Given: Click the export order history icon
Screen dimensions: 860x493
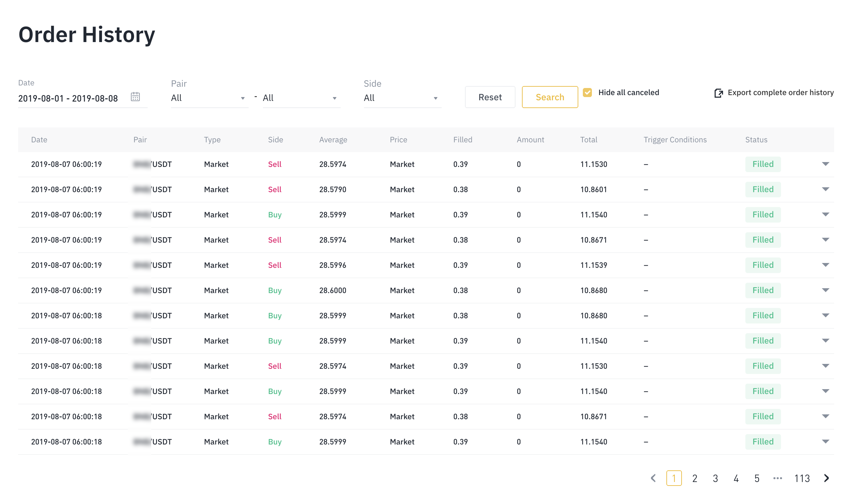Looking at the screenshot, I should click(x=719, y=93).
